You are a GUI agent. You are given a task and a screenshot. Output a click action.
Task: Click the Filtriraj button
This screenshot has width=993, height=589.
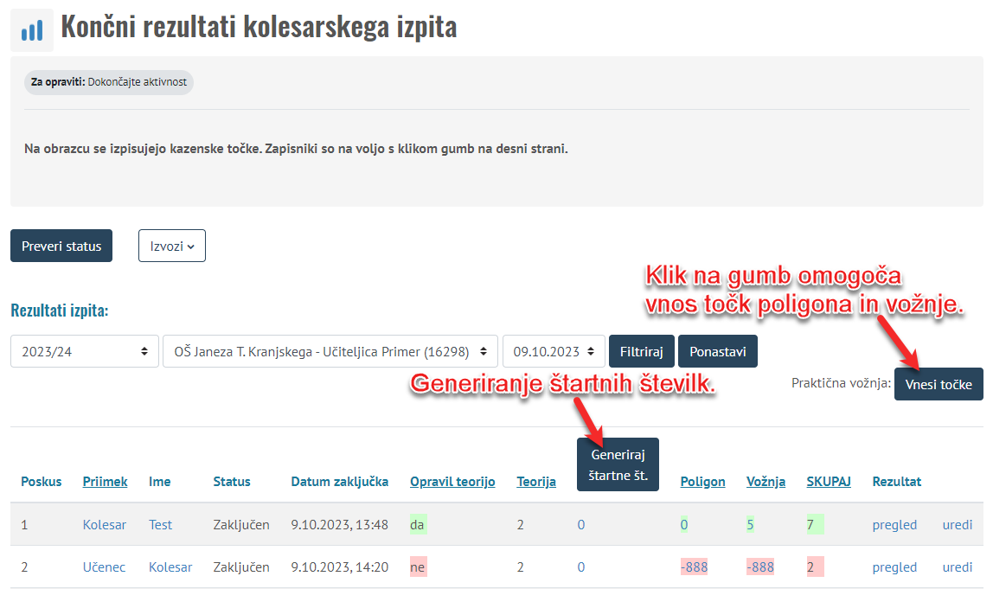point(641,351)
